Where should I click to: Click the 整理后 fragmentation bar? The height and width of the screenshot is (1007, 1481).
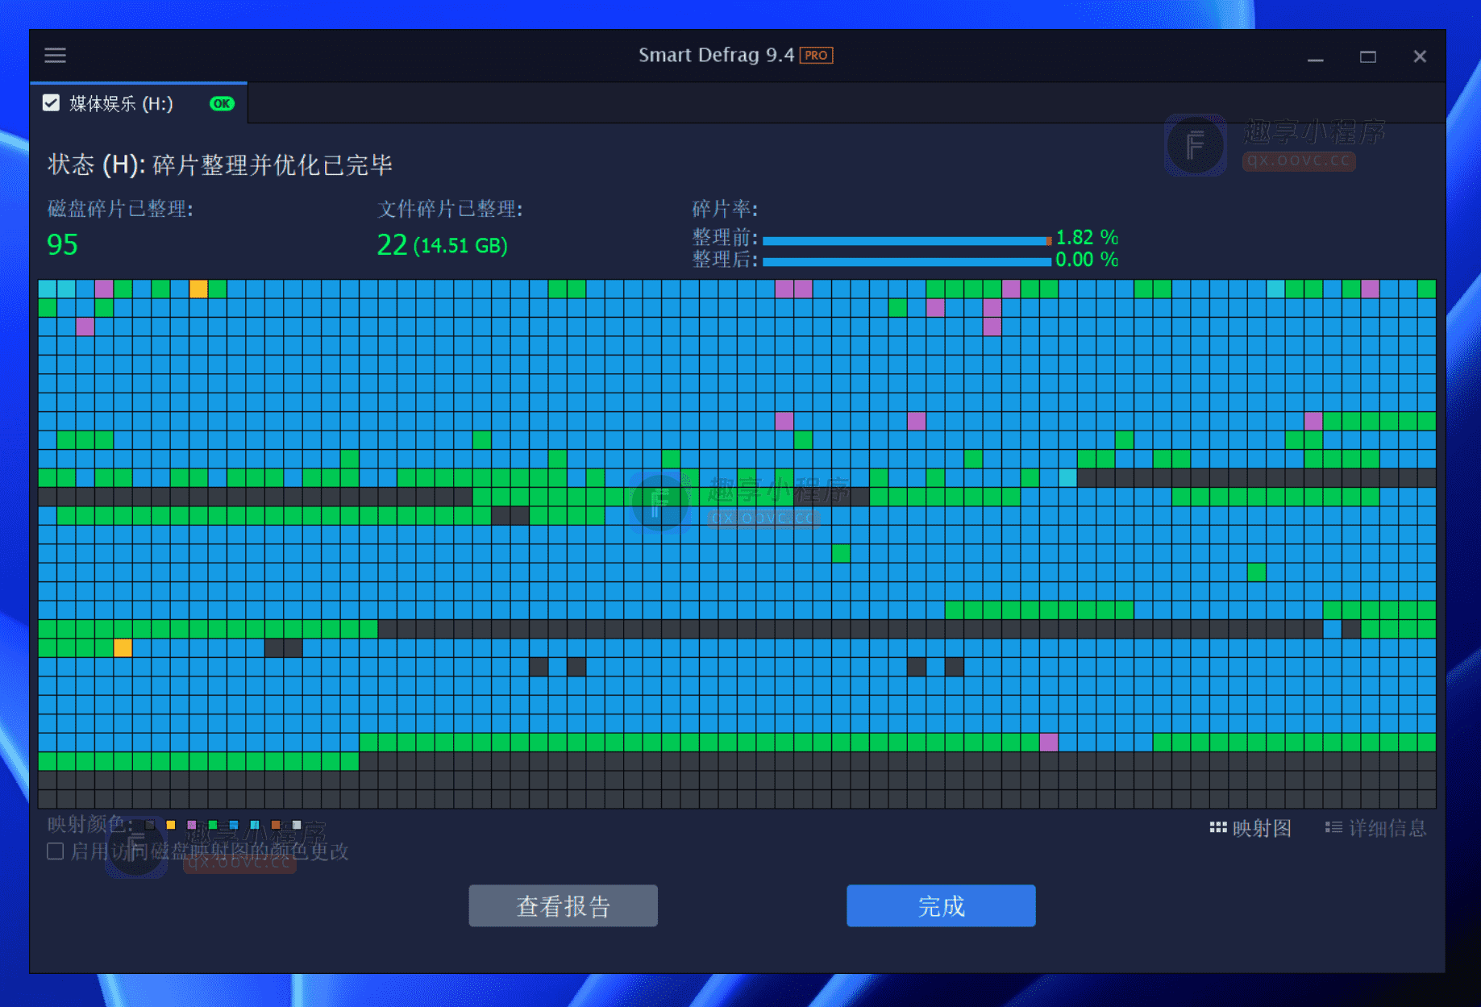[907, 261]
